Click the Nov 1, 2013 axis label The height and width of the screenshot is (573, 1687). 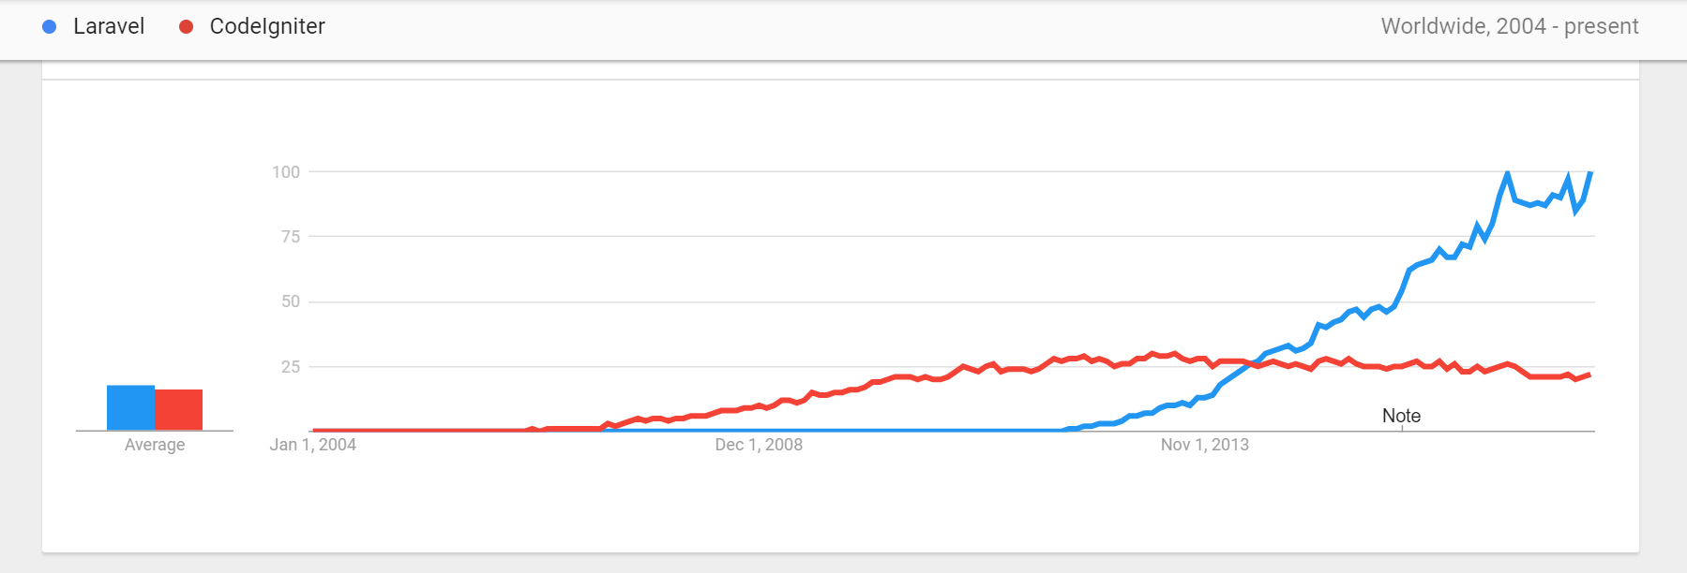tap(1205, 445)
